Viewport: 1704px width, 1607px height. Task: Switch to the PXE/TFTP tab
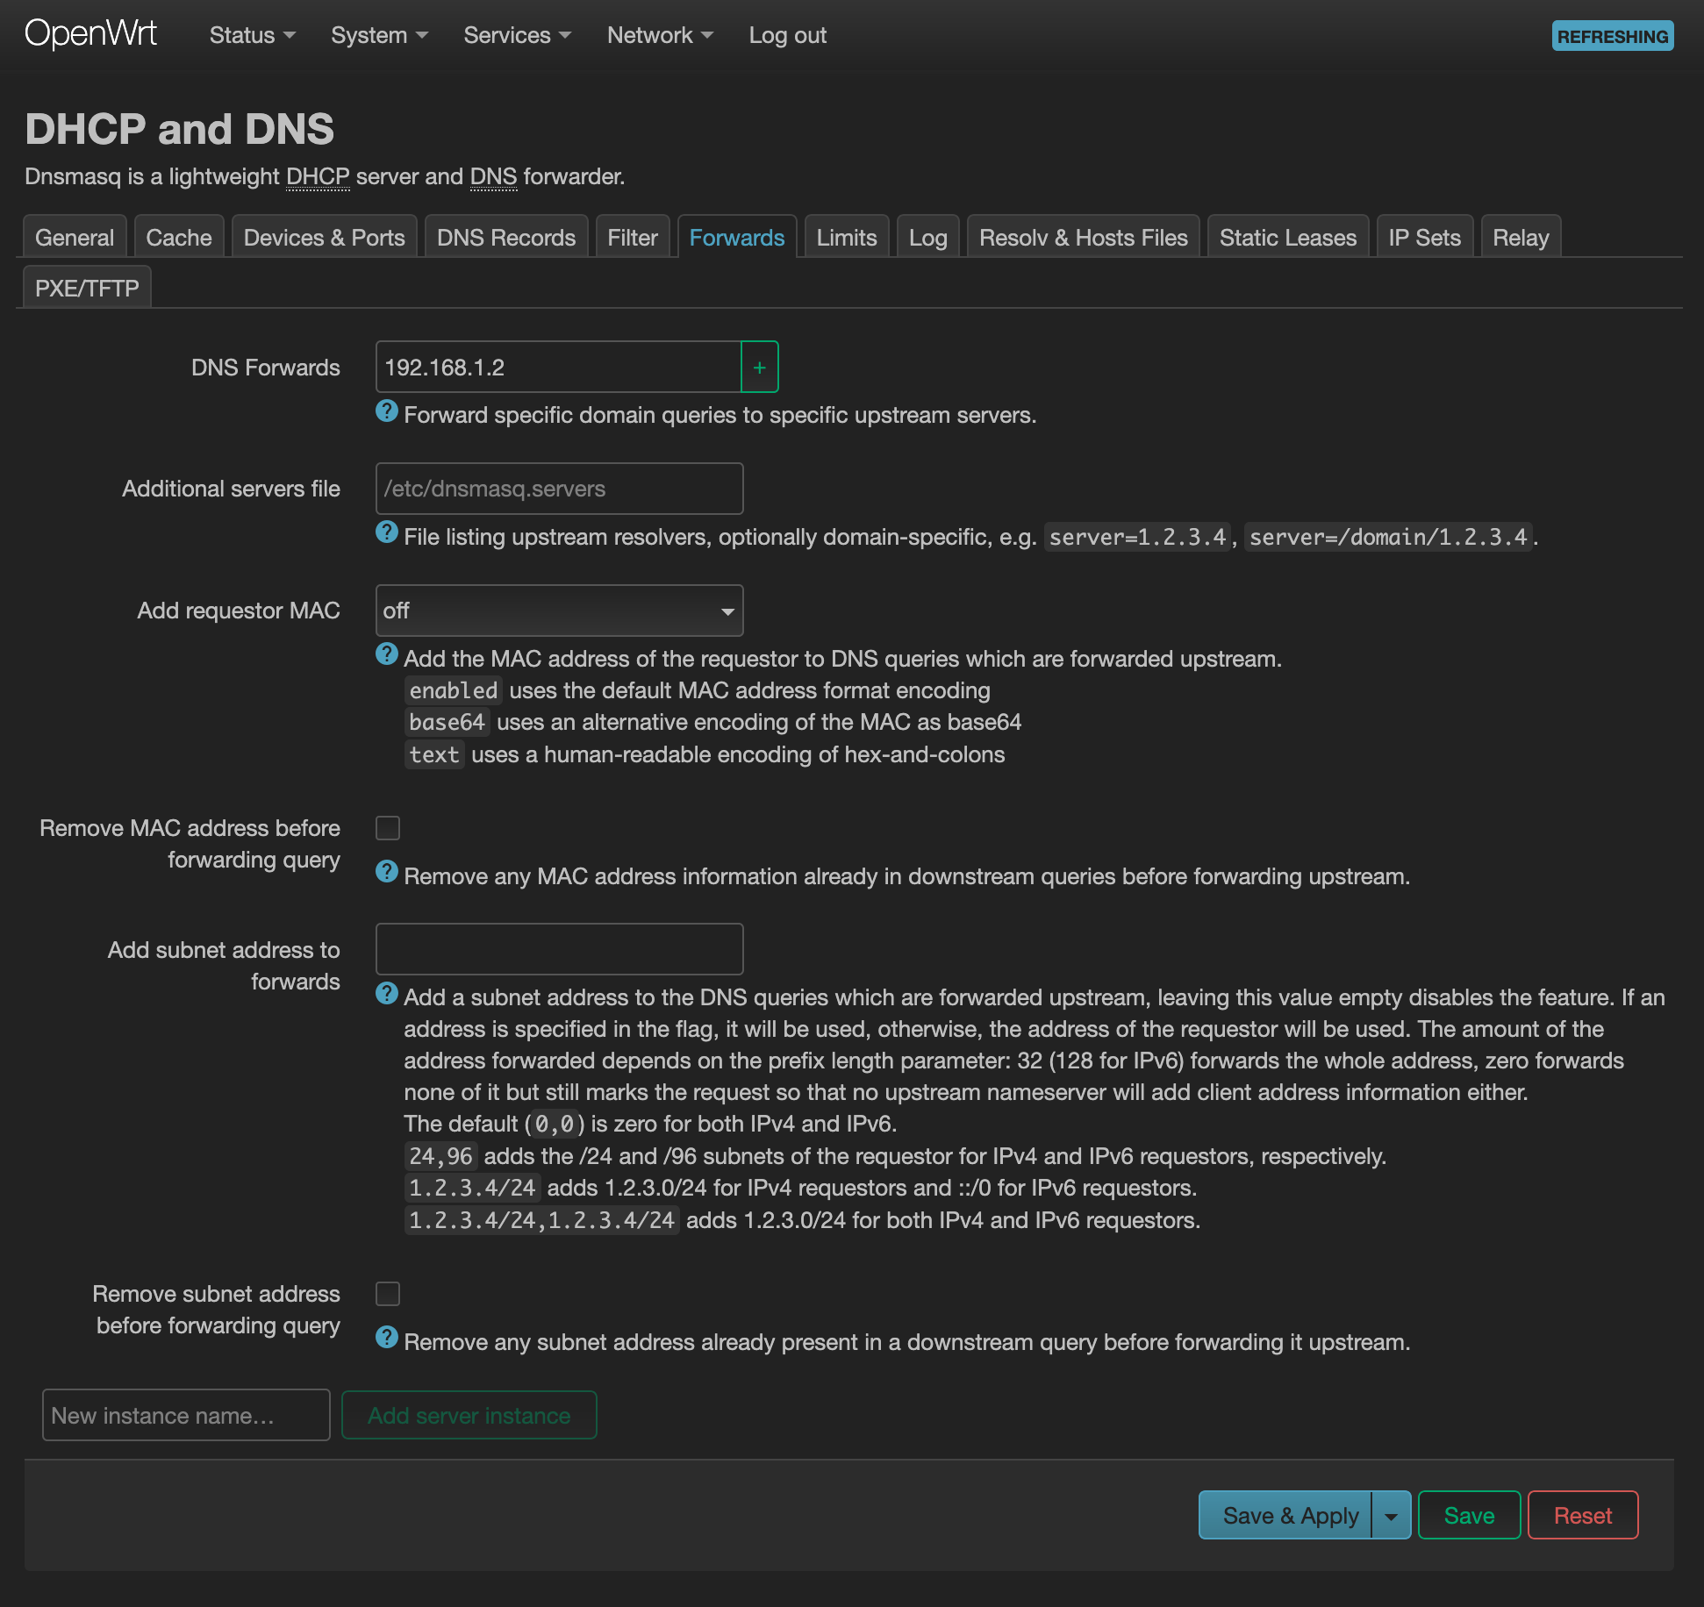coord(88,288)
